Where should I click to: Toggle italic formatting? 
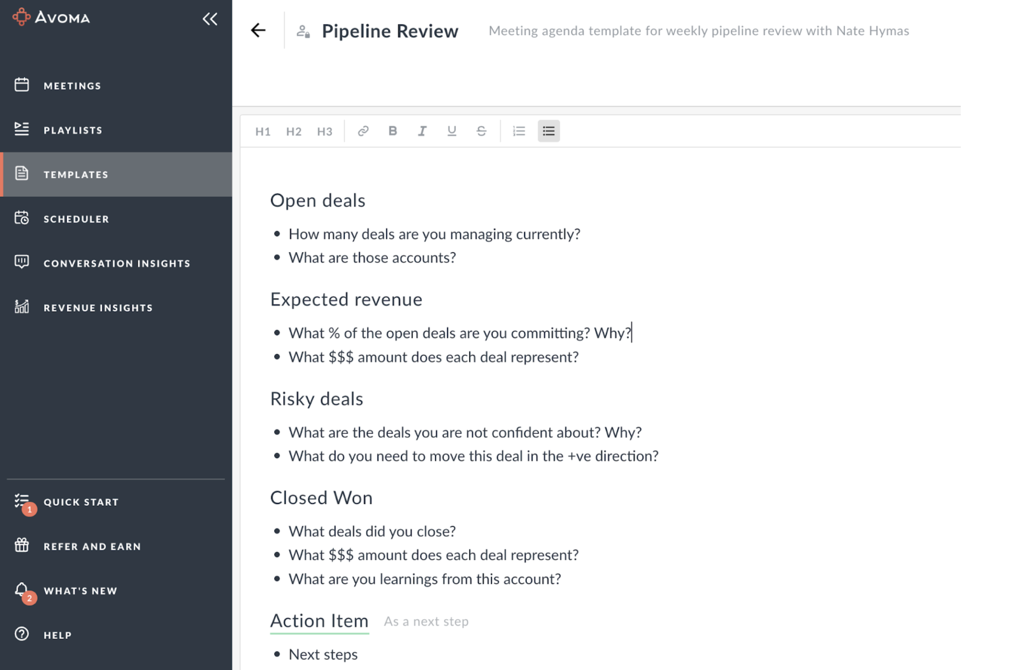422,131
